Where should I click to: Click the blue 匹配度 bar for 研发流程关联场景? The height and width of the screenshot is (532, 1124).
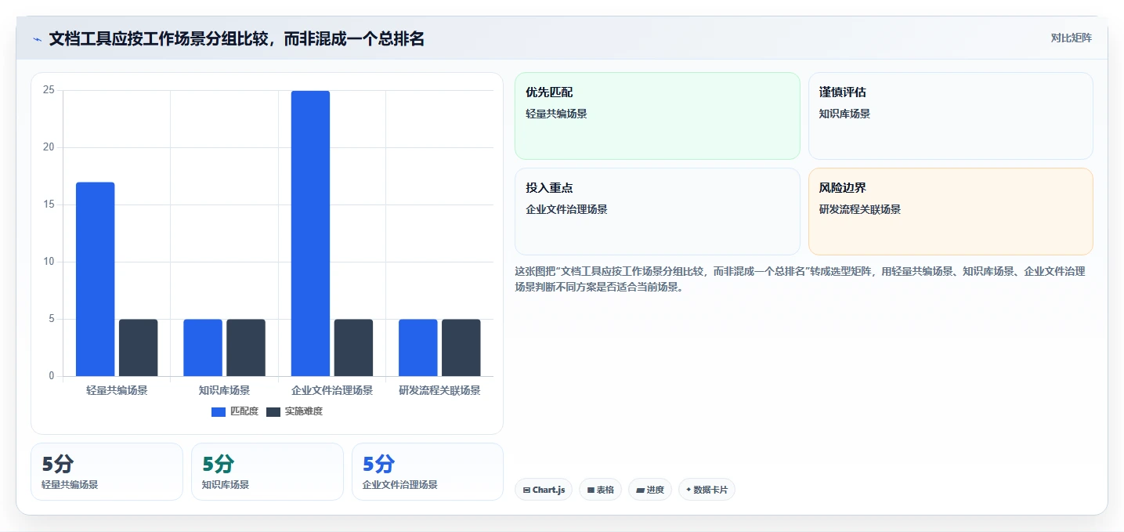(418, 348)
